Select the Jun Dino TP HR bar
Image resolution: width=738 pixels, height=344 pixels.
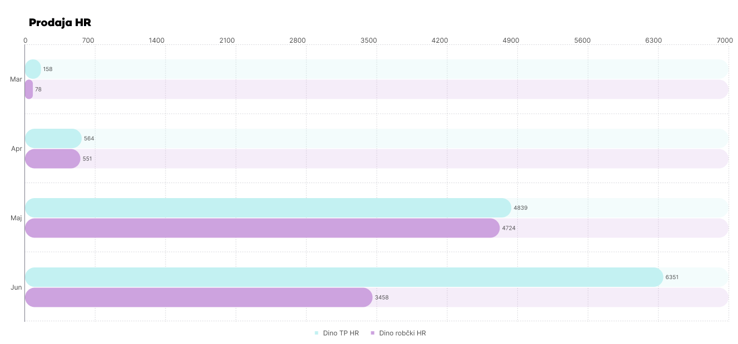[x=343, y=277]
